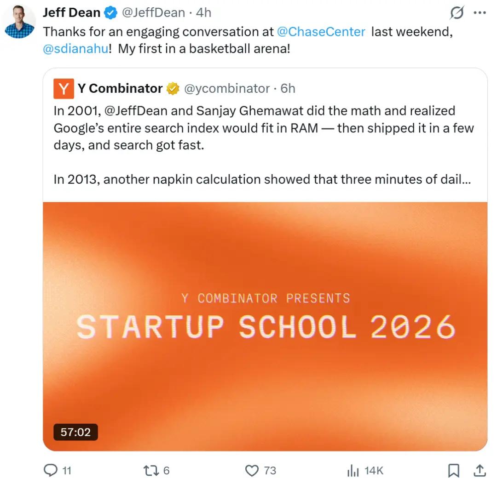This screenshot has width=497, height=484.
Task: Click the reply speech bubble icon
Action: pyautogui.click(x=51, y=470)
